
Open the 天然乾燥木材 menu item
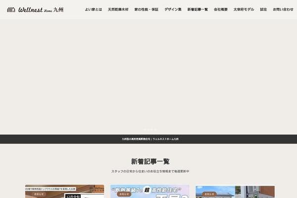(118, 9)
